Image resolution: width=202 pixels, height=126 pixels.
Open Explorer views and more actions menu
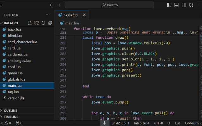coord(48,15)
